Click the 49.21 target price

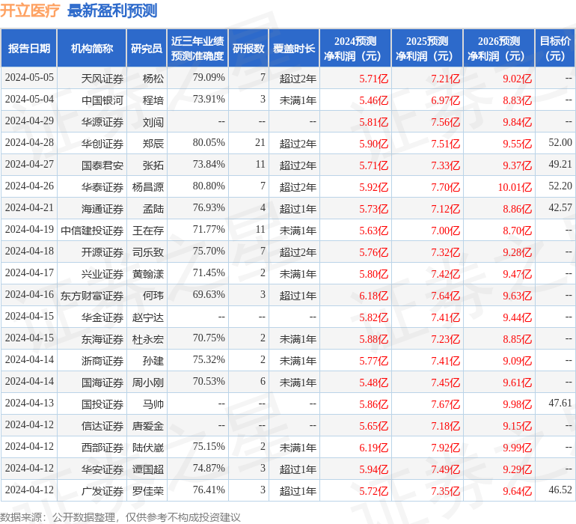point(560,165)
